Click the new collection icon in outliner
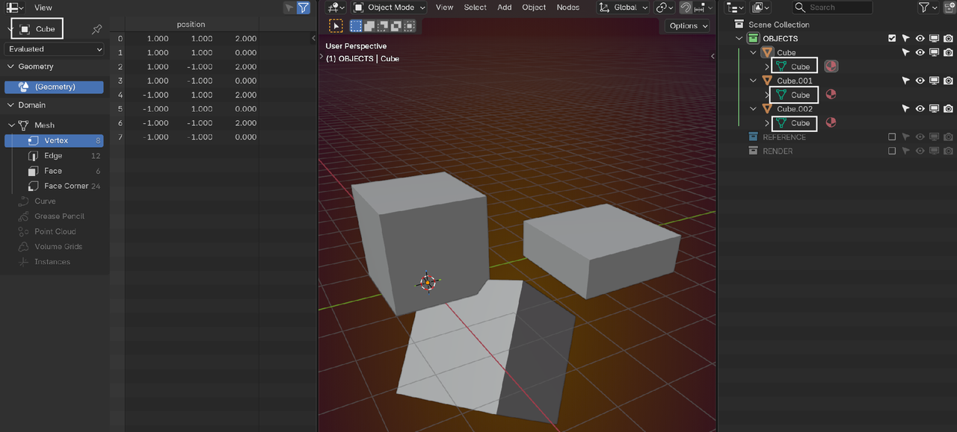Screen dimensions: 957x432 pos(949,7)
